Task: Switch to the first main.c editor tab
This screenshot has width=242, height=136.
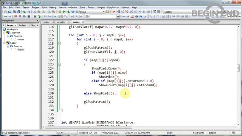Action: (x=47, y=22)
